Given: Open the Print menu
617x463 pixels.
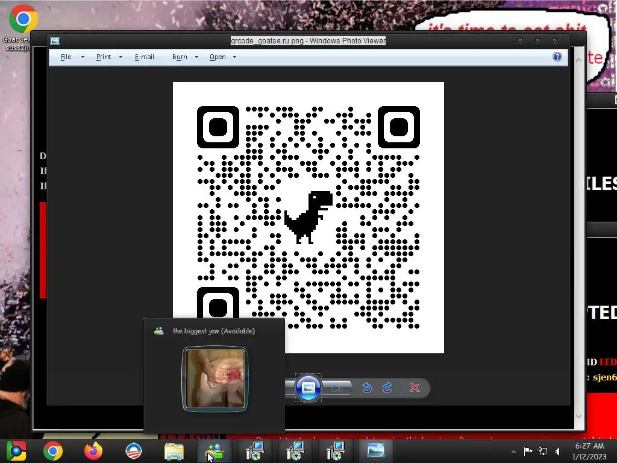Looking at the screenshot, I should pos(104,57).
